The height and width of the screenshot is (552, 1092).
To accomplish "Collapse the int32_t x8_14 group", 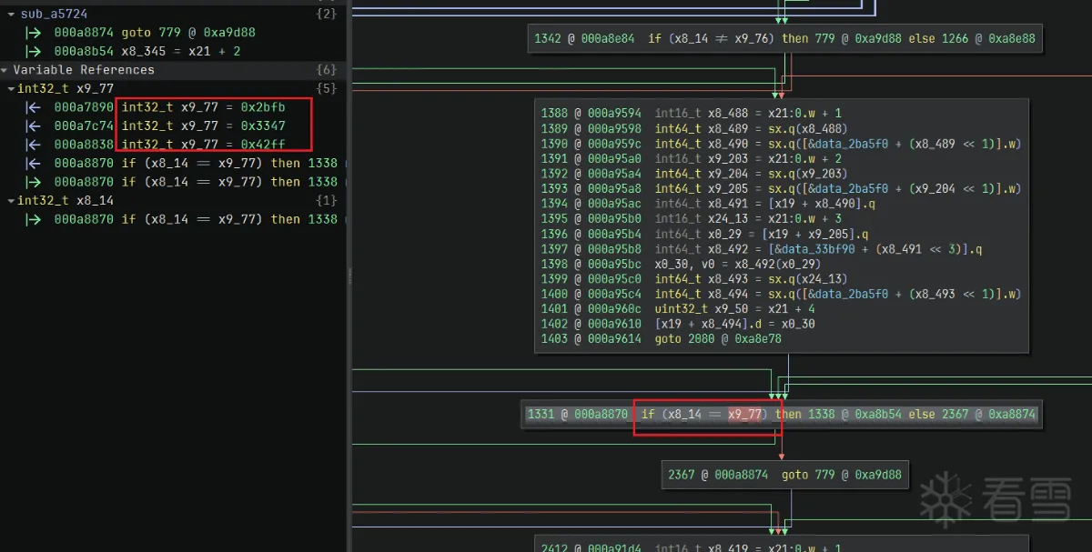I will point(11,201).
